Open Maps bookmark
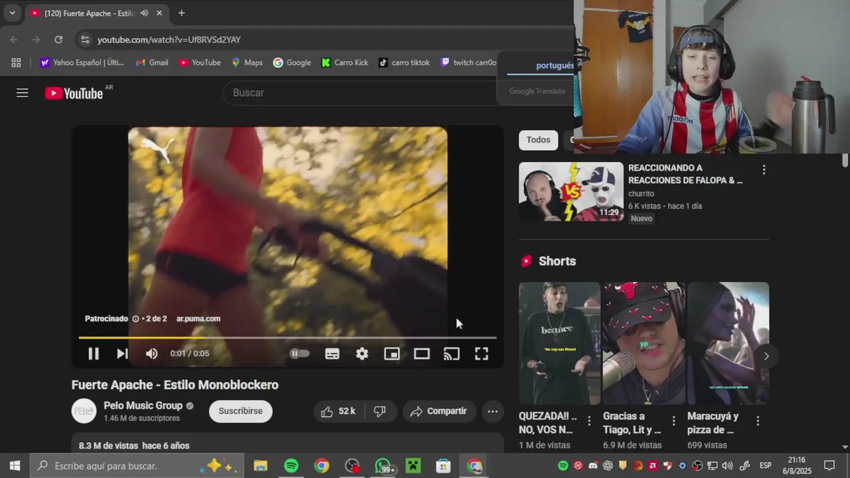The image size is (850, 478). [246, 62]
